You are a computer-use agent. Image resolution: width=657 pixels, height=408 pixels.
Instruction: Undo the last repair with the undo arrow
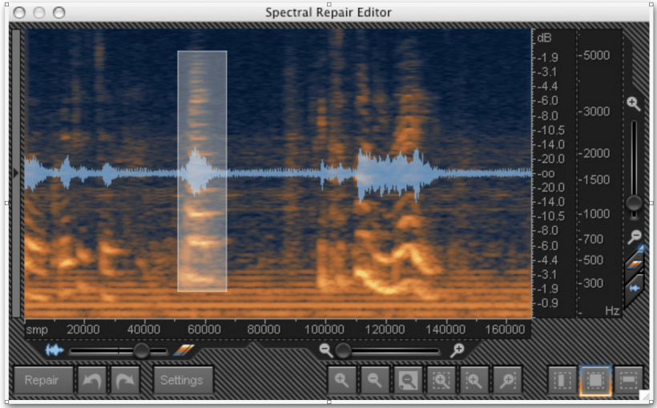tap(92, 380)
